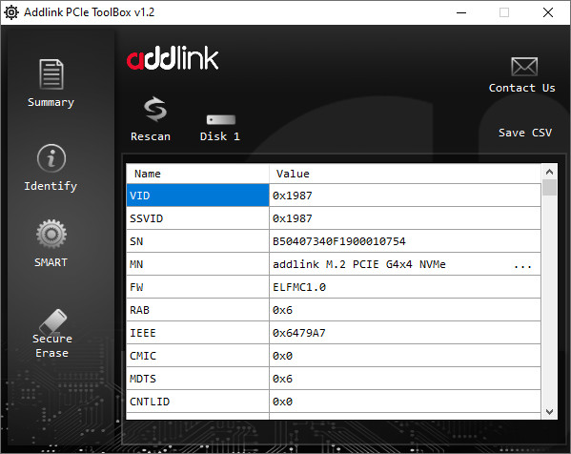Open the Identify info icon
The image size is (571, 454).
point(51,158)
